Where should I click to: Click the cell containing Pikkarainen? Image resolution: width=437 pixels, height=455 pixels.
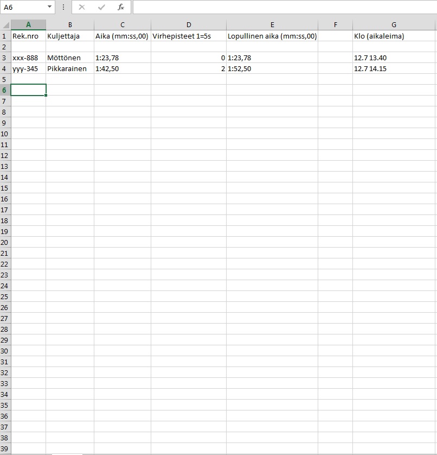click(69, 68)
